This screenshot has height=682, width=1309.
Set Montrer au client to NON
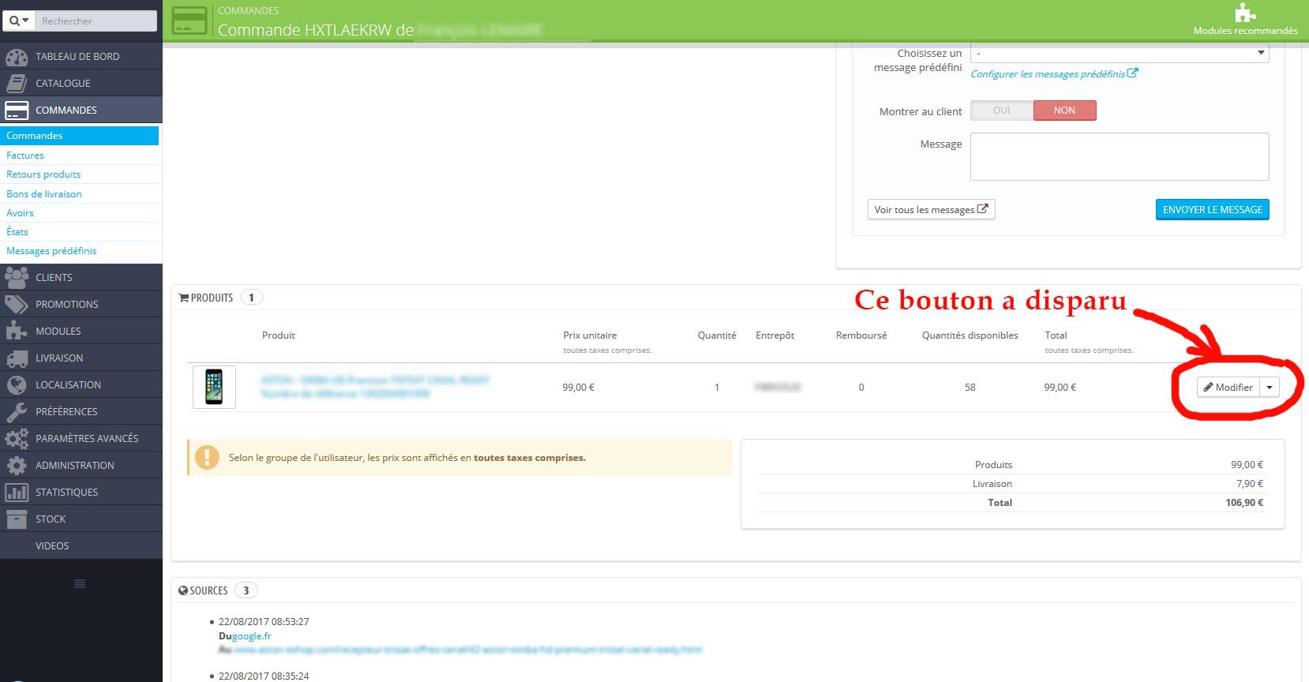[1064, 111]
